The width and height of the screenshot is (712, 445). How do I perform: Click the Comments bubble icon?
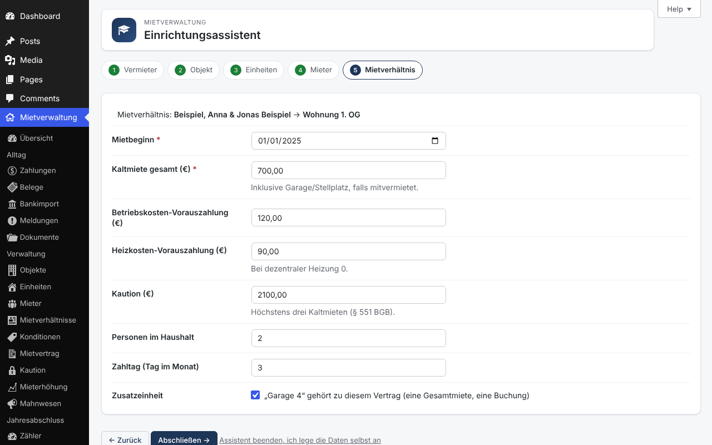(x=10, y=98)
